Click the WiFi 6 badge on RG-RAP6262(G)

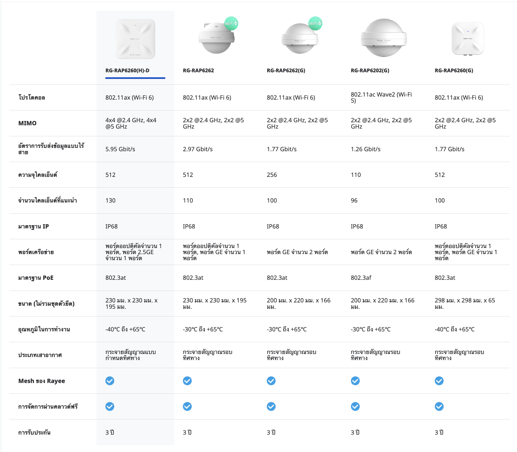click(x=315, y=23)
